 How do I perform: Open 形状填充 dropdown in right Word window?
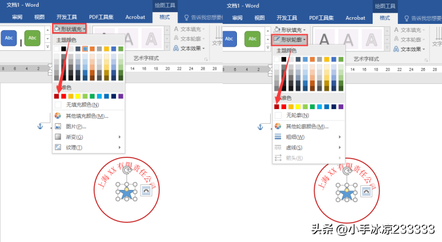pos(290,30)
